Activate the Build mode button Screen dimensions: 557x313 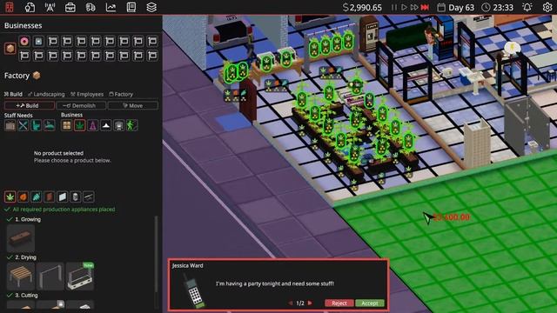coord(30,105)
